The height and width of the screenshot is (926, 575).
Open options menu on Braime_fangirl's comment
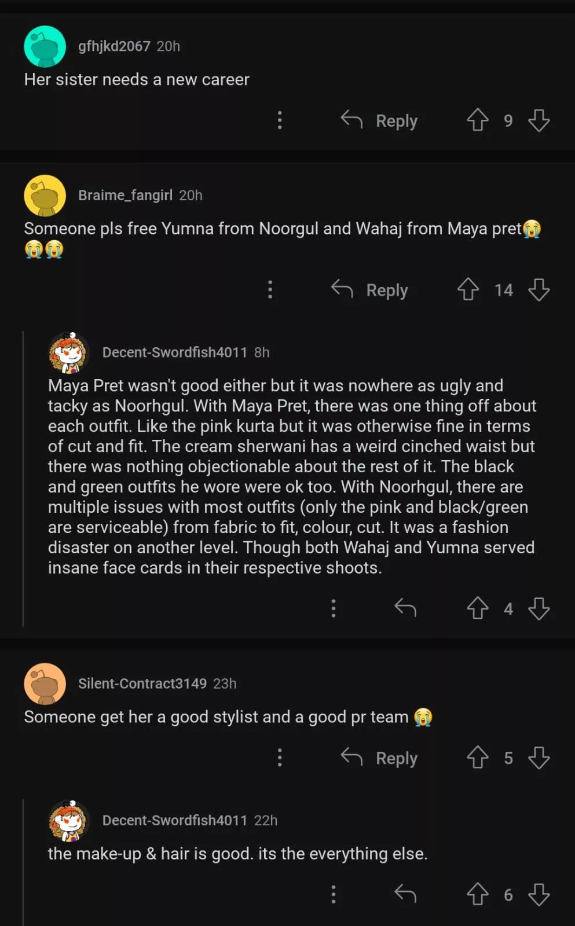(270, 289)
